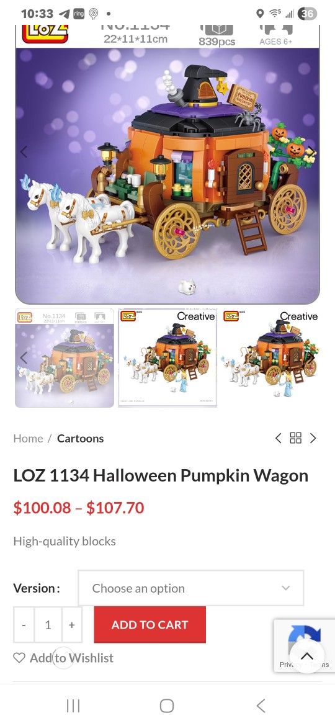
Task: Open Cartoons category breadcrumb
Action: [81, 439]
